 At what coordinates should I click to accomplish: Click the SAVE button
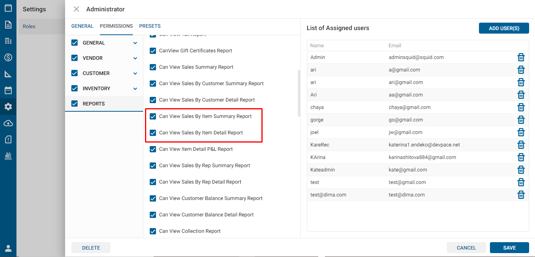(509, 248)
